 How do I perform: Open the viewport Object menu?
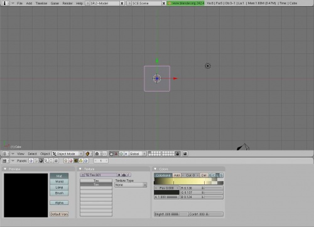(x=45, y=154)
